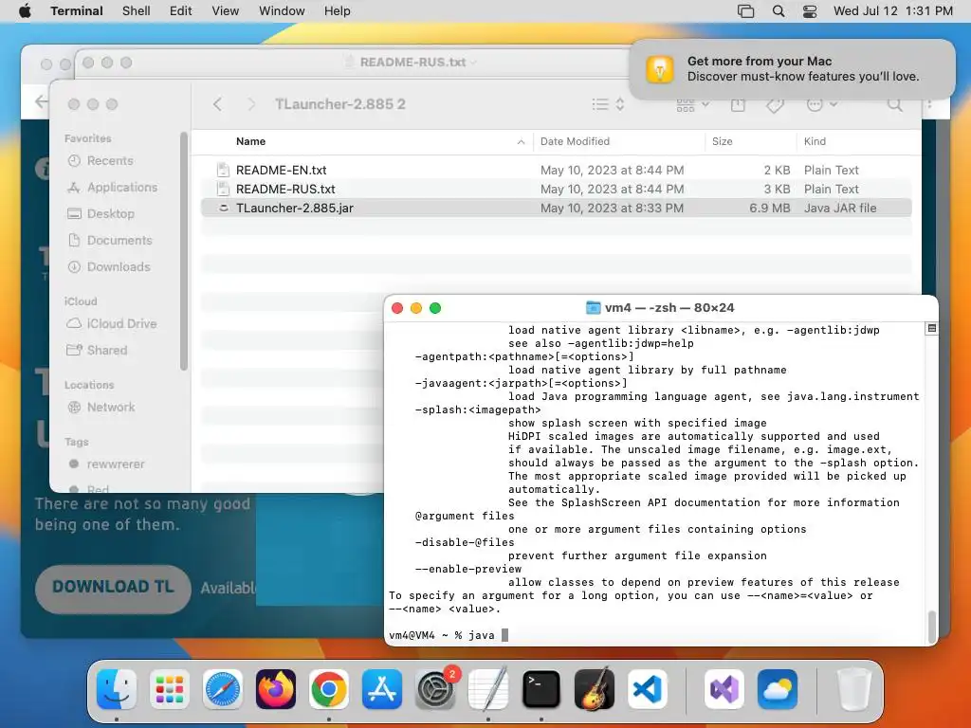Click the Terminal split pane icon
This screenshot has height=728, width=971.
click(x=931, y=329)
